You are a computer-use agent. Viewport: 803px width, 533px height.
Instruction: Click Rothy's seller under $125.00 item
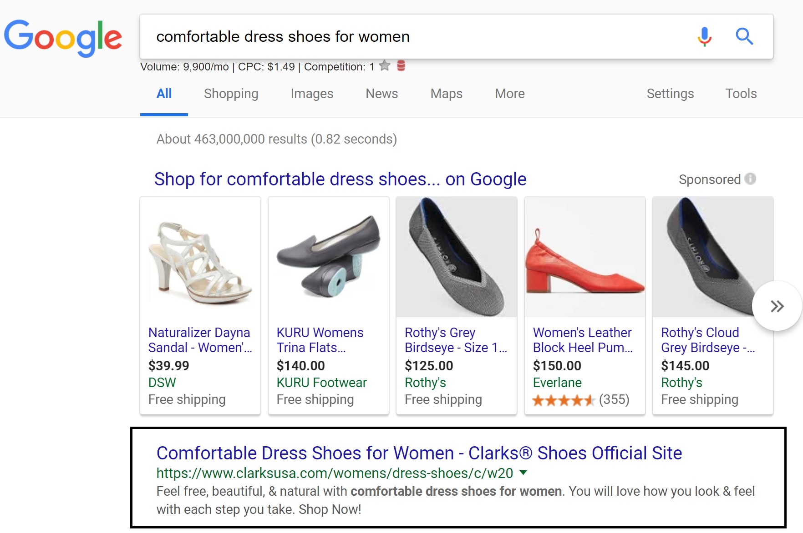click(425, 383)
